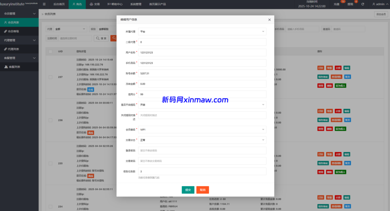Collapse the 会员管理 sidebar group
390x211 pixels.
click(x=19, y=14)
